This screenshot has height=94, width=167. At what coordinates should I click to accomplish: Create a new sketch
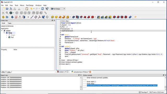pyautogui.click(x=16, y=17)
